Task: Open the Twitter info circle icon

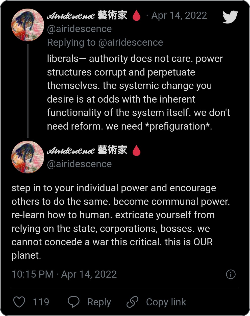Action: pos(231,274)
